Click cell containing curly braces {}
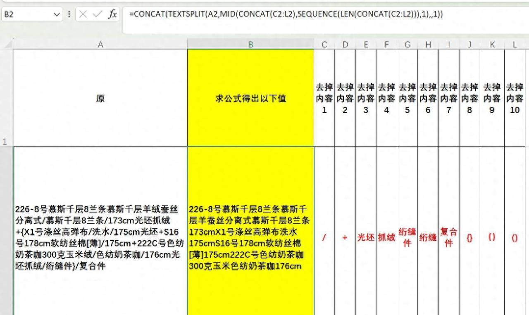Viewport: 529px width, 315px height. pyautogui.click(x=469, y=231)
